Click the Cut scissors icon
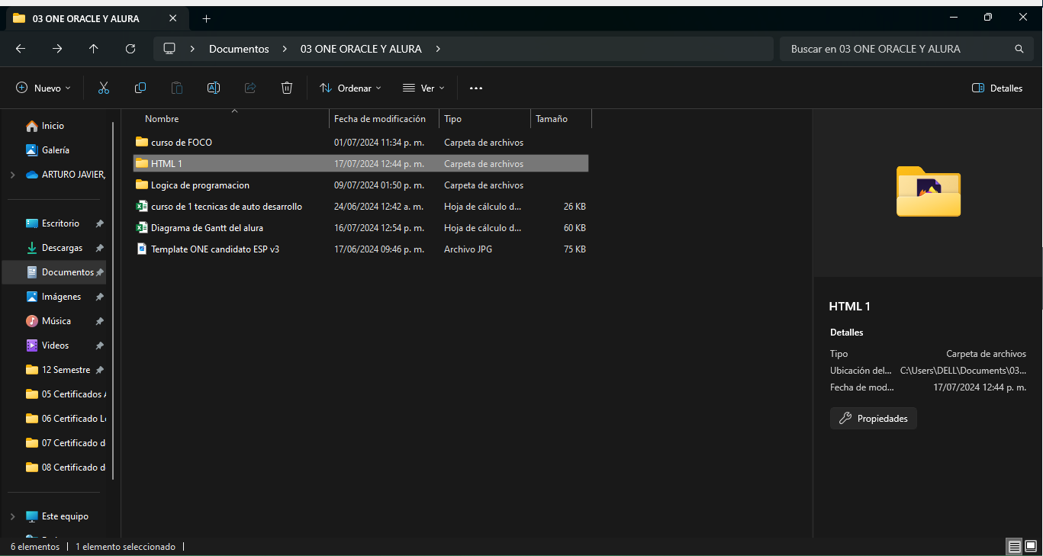This screenshot has width=1043, height=556. [104, 88]
